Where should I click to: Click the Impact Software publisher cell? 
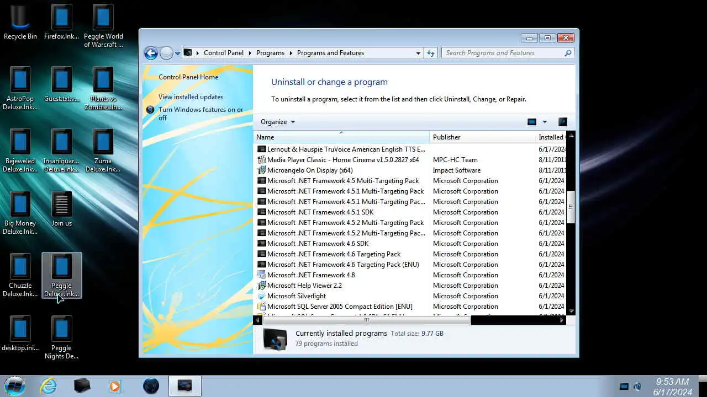pos(457,170)
